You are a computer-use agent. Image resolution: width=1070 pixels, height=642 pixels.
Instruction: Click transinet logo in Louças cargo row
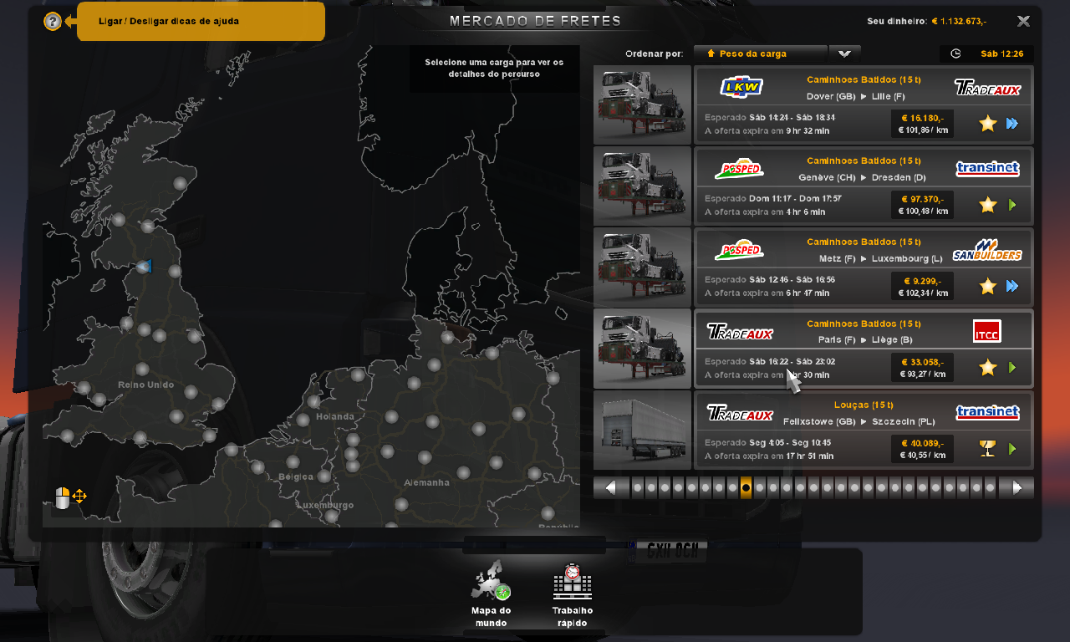click(987, 412)
